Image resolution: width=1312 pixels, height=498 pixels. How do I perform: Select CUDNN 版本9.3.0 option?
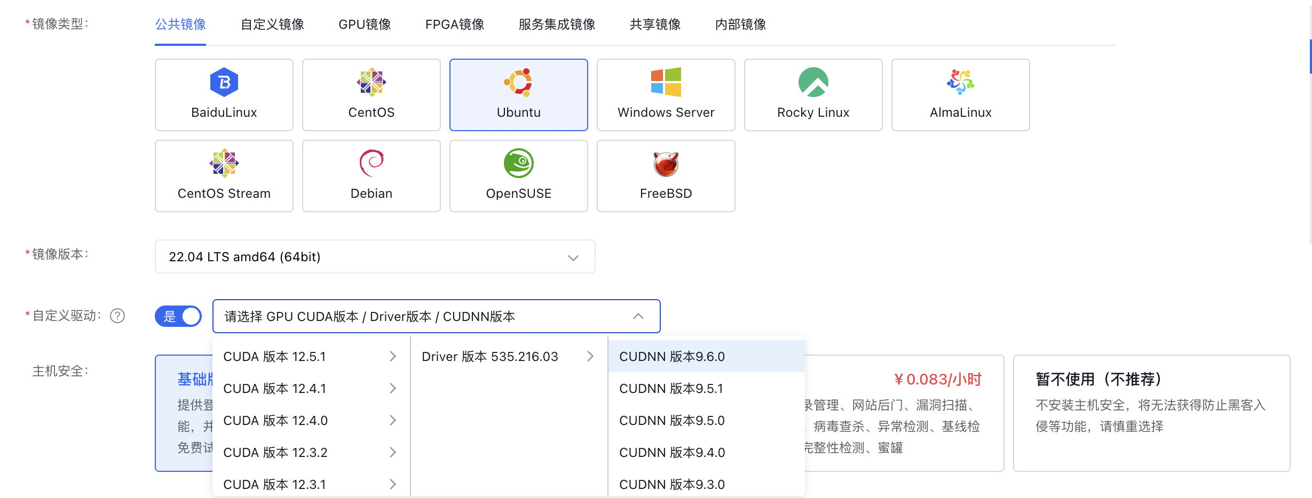(706, 484)
